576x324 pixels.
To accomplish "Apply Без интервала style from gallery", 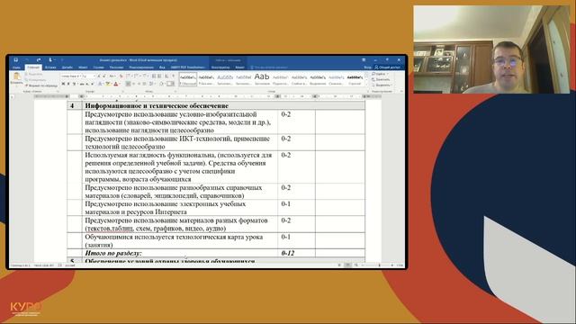I will (206, 80).
